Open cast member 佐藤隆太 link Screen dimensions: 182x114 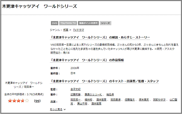pos(130,100)
